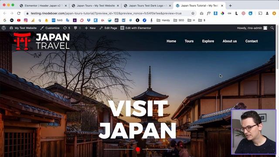
Task: Go to Home in site navigation
Action: click(171, 41)
